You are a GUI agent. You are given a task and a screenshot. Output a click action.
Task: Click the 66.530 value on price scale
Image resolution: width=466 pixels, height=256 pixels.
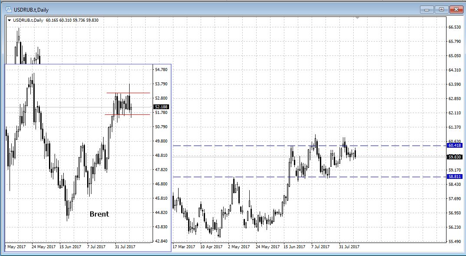[x=454, y=27]
